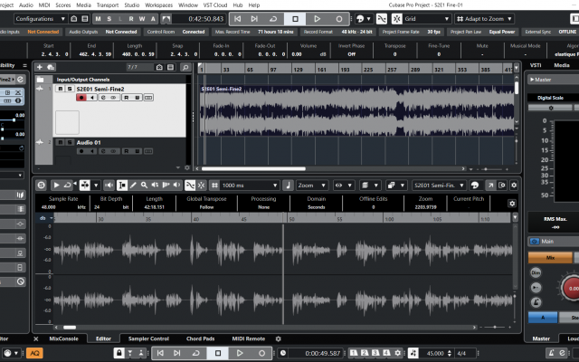Toggle Audition Loop in the Sample Editor

68,185
